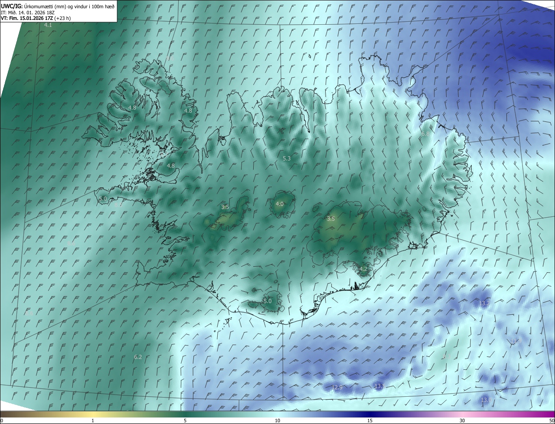Click the forecast offset '(+23 h)'
Viewport: 555px width, 424px height.
tap(62, 18)
